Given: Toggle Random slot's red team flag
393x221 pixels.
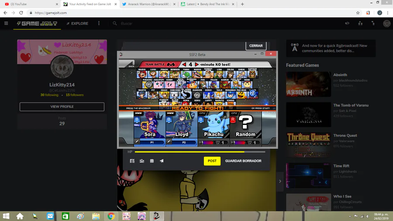Looking at the screenshot, I should [233, 120].
